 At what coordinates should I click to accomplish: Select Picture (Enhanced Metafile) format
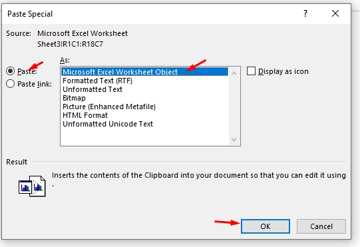pos(109,107)
